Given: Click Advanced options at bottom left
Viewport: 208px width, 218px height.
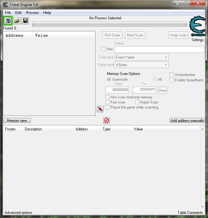Looking at the screenshot, I should click(x=18, y=213).
